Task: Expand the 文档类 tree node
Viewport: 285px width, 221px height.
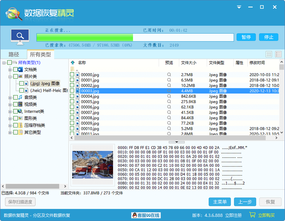Action: 10,70
